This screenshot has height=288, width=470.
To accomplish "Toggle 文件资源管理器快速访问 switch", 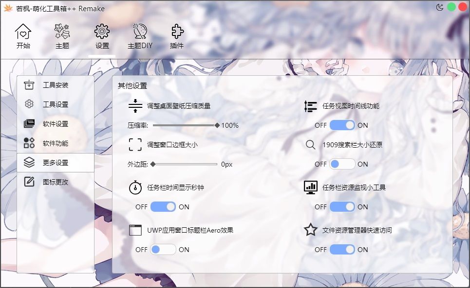I will 342,250.
